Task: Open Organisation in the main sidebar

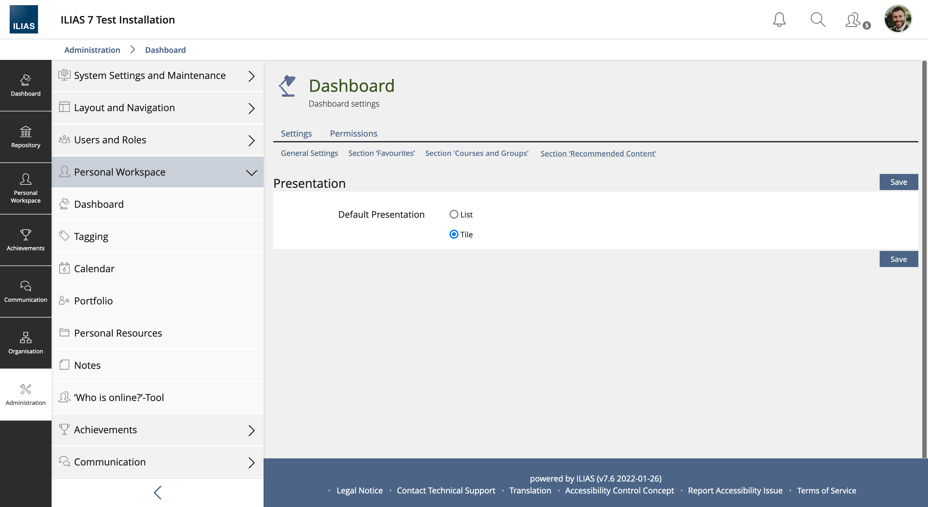Action: coord(25,343)
